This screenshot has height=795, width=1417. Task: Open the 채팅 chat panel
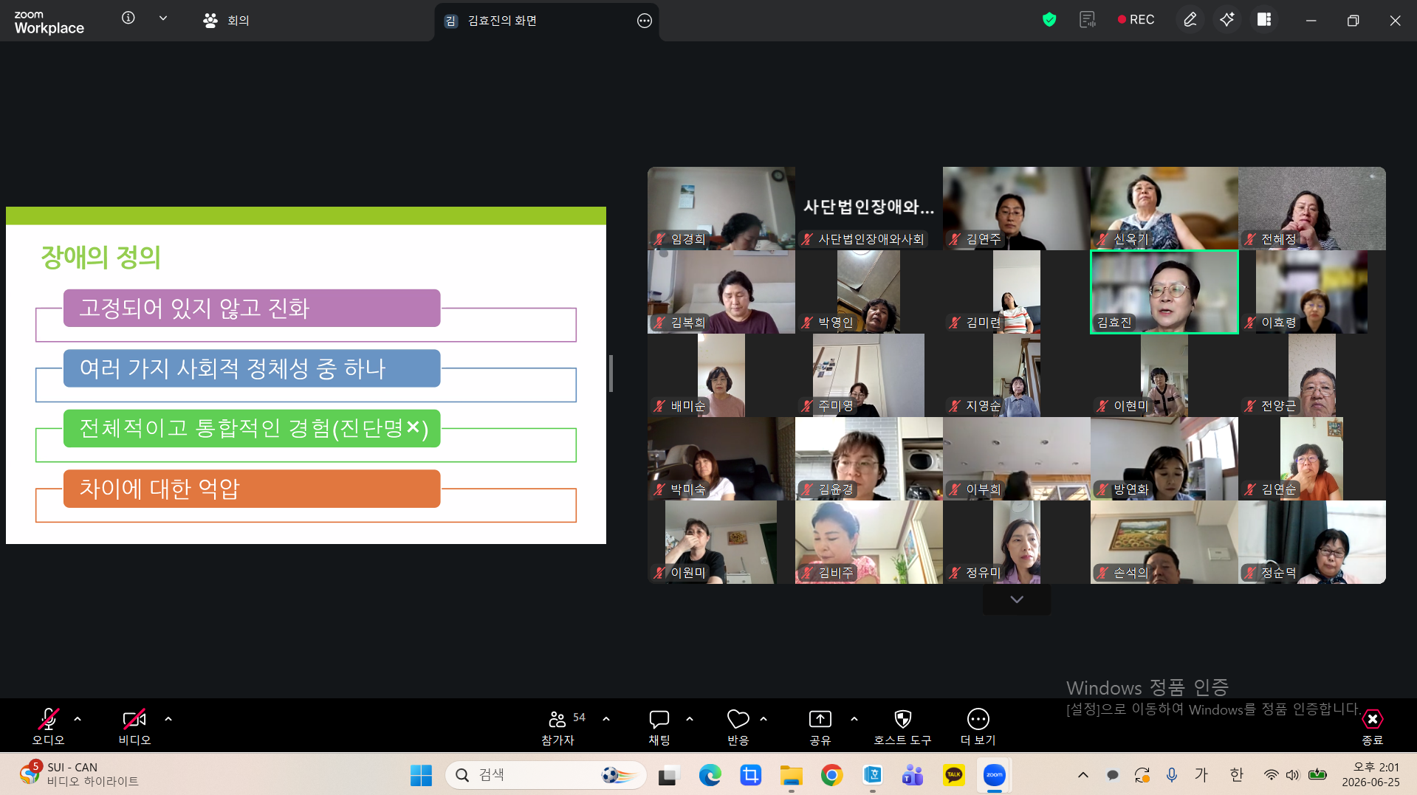pos(659,726)
